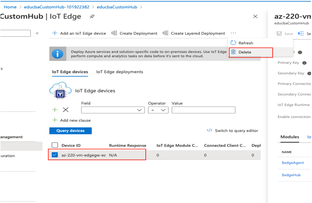Image resolution: width=312 pixels, height=203 pixels.
Task: Click the Home breadcrumb link
Action: (x=10, y=7)
